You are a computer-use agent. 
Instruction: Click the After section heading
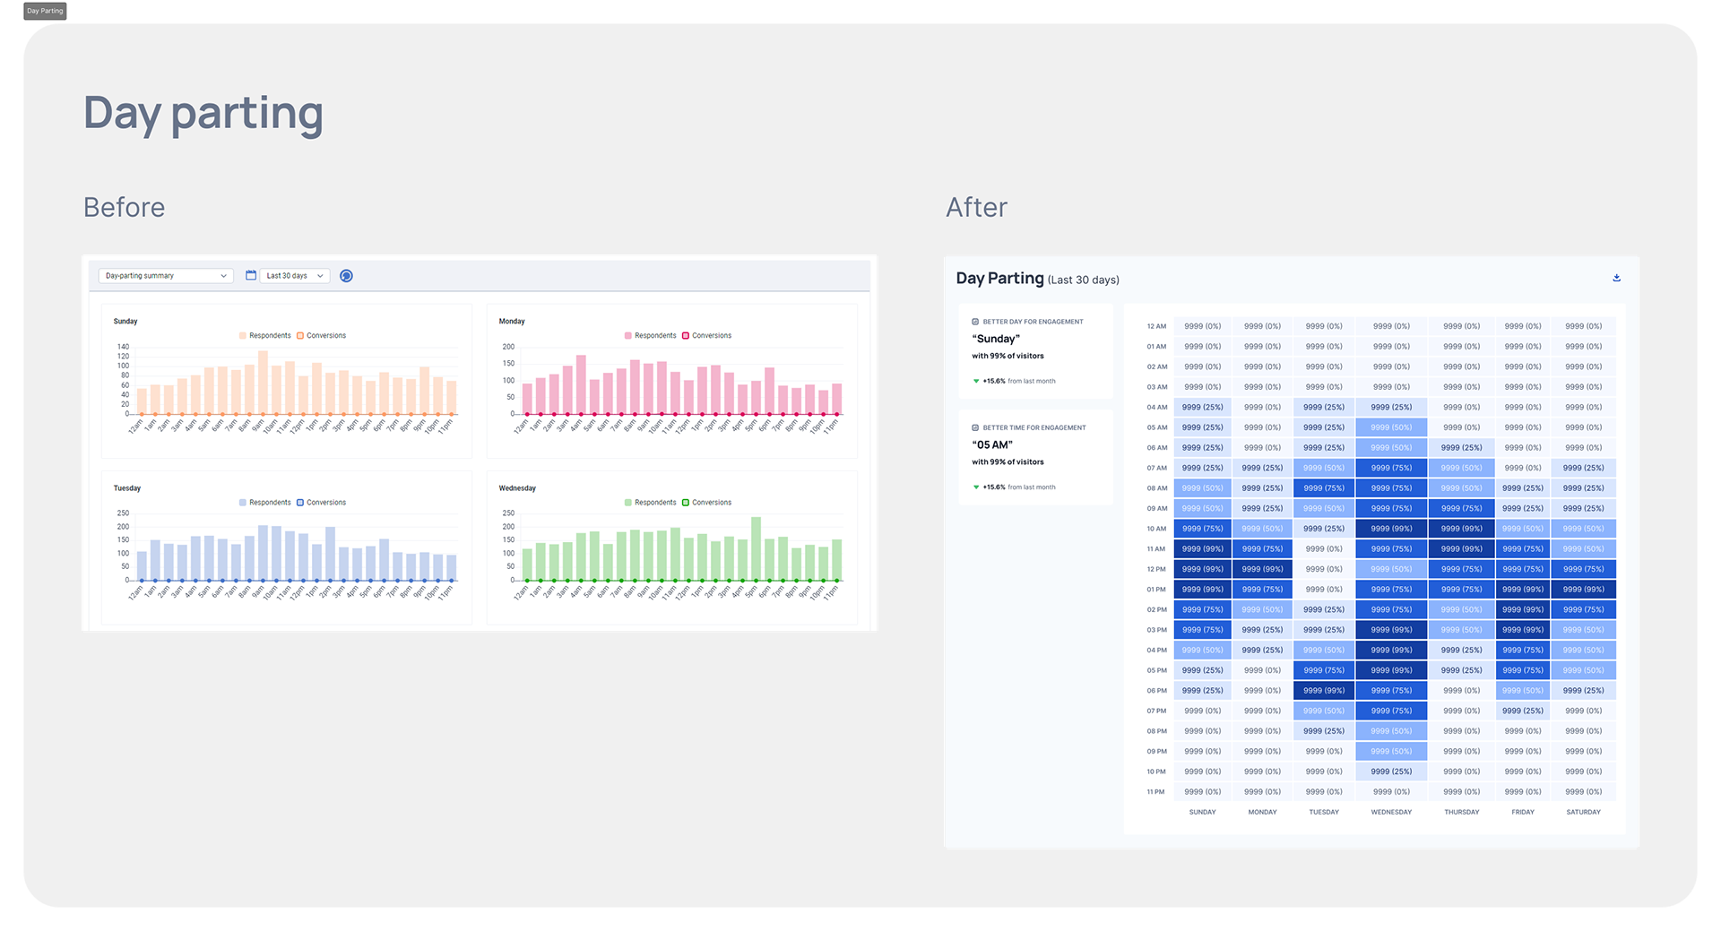(x=976, y=207)
